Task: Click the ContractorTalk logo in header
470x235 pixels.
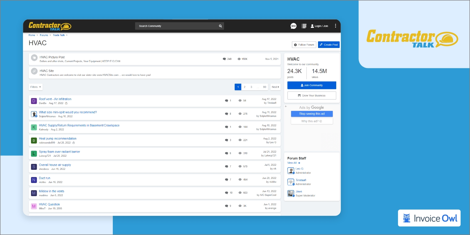Action: (x=50, y=26)
